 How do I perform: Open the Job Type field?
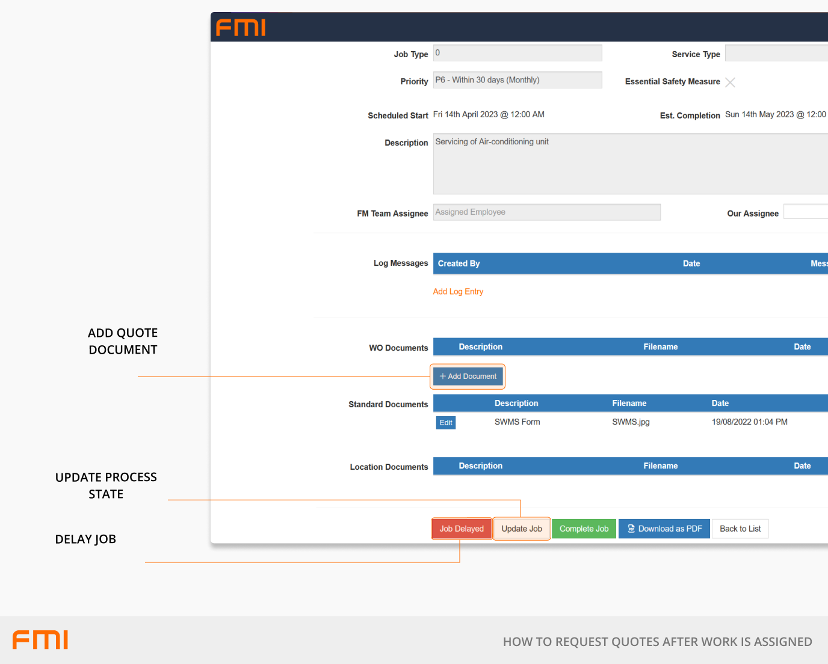click(517, 53)
